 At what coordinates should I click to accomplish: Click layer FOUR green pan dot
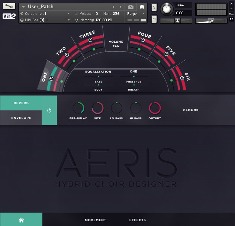pyautogui.click(x=139, y=49)
